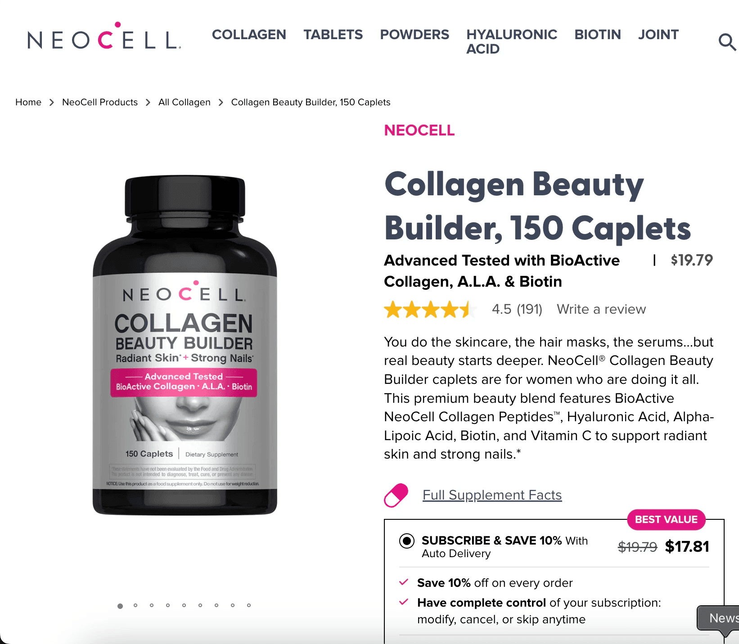The height and width of the screenshot is (644, 739).
Task: Click the complete control pink checkmark
Action: pyautogui.click(x=404, y=602)
